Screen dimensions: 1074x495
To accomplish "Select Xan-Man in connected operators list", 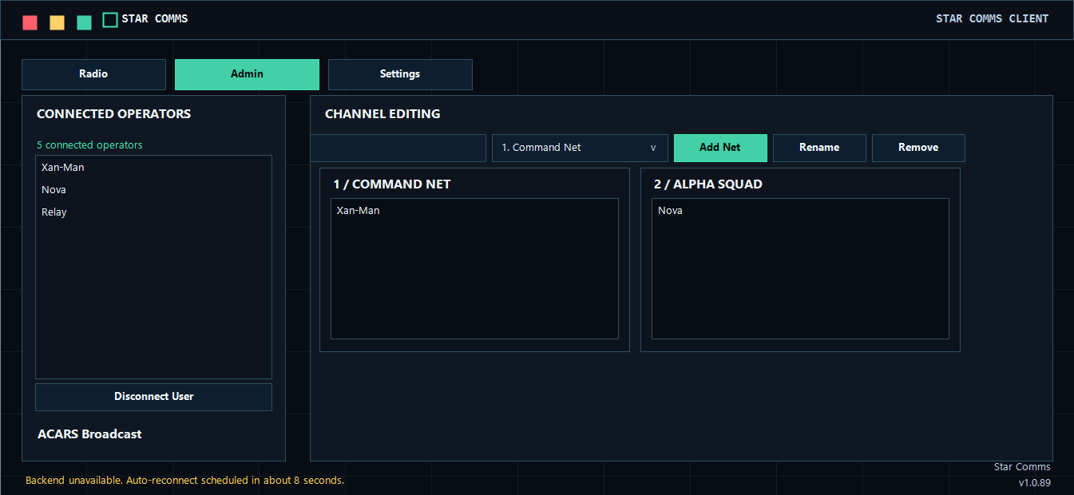I will click(153, 168).
